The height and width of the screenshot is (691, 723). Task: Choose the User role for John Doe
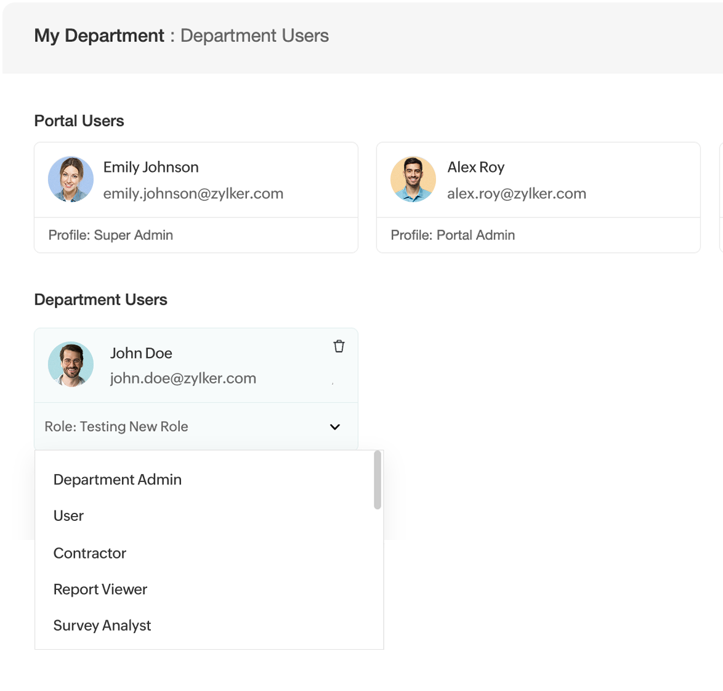click(68, 516)
